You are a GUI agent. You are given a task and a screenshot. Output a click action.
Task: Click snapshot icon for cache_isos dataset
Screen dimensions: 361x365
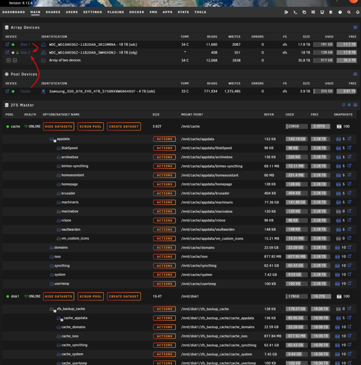(x=337, y=336)
